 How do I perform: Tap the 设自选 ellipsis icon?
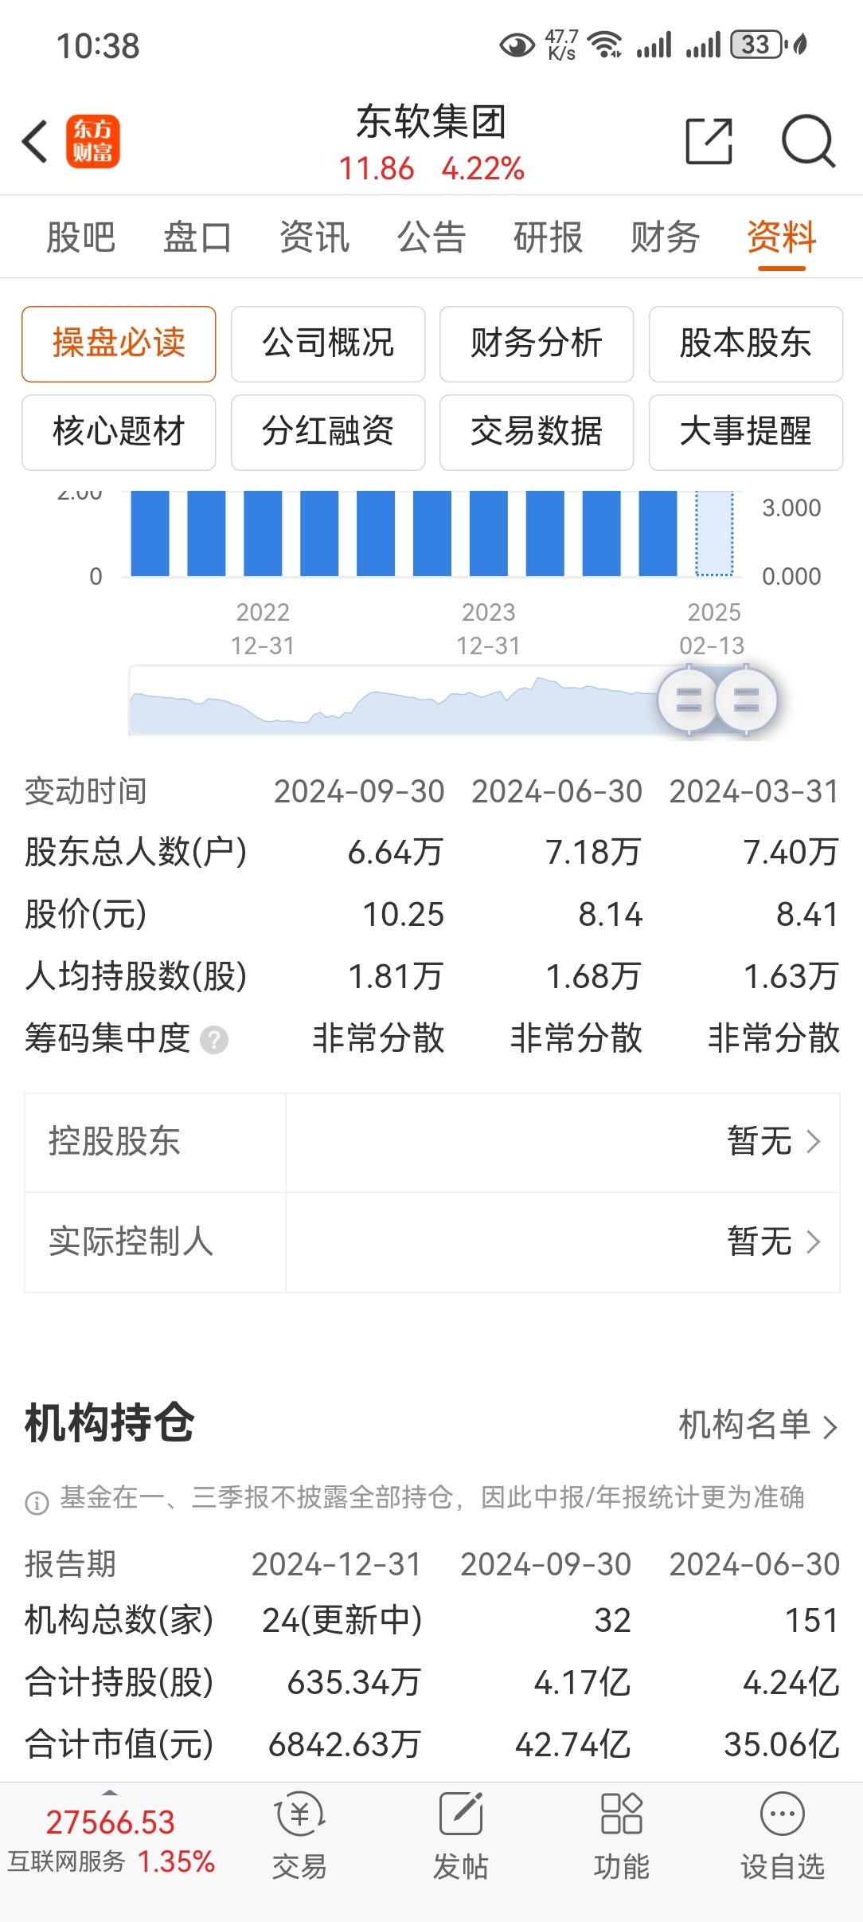(x=783, y=1814)
